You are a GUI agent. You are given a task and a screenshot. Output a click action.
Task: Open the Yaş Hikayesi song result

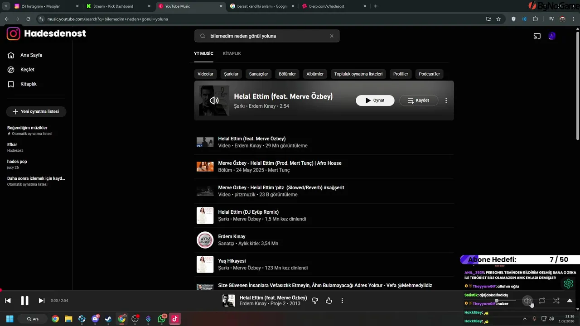click(324, 264)
